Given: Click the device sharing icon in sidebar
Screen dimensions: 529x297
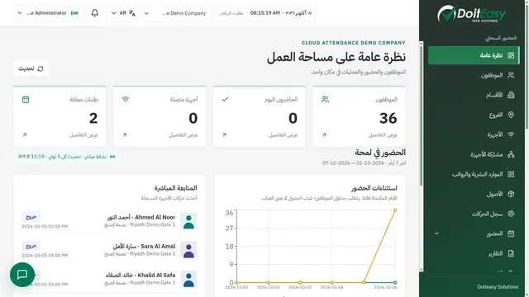Looking at the screenshot, I should click(511, 154).
